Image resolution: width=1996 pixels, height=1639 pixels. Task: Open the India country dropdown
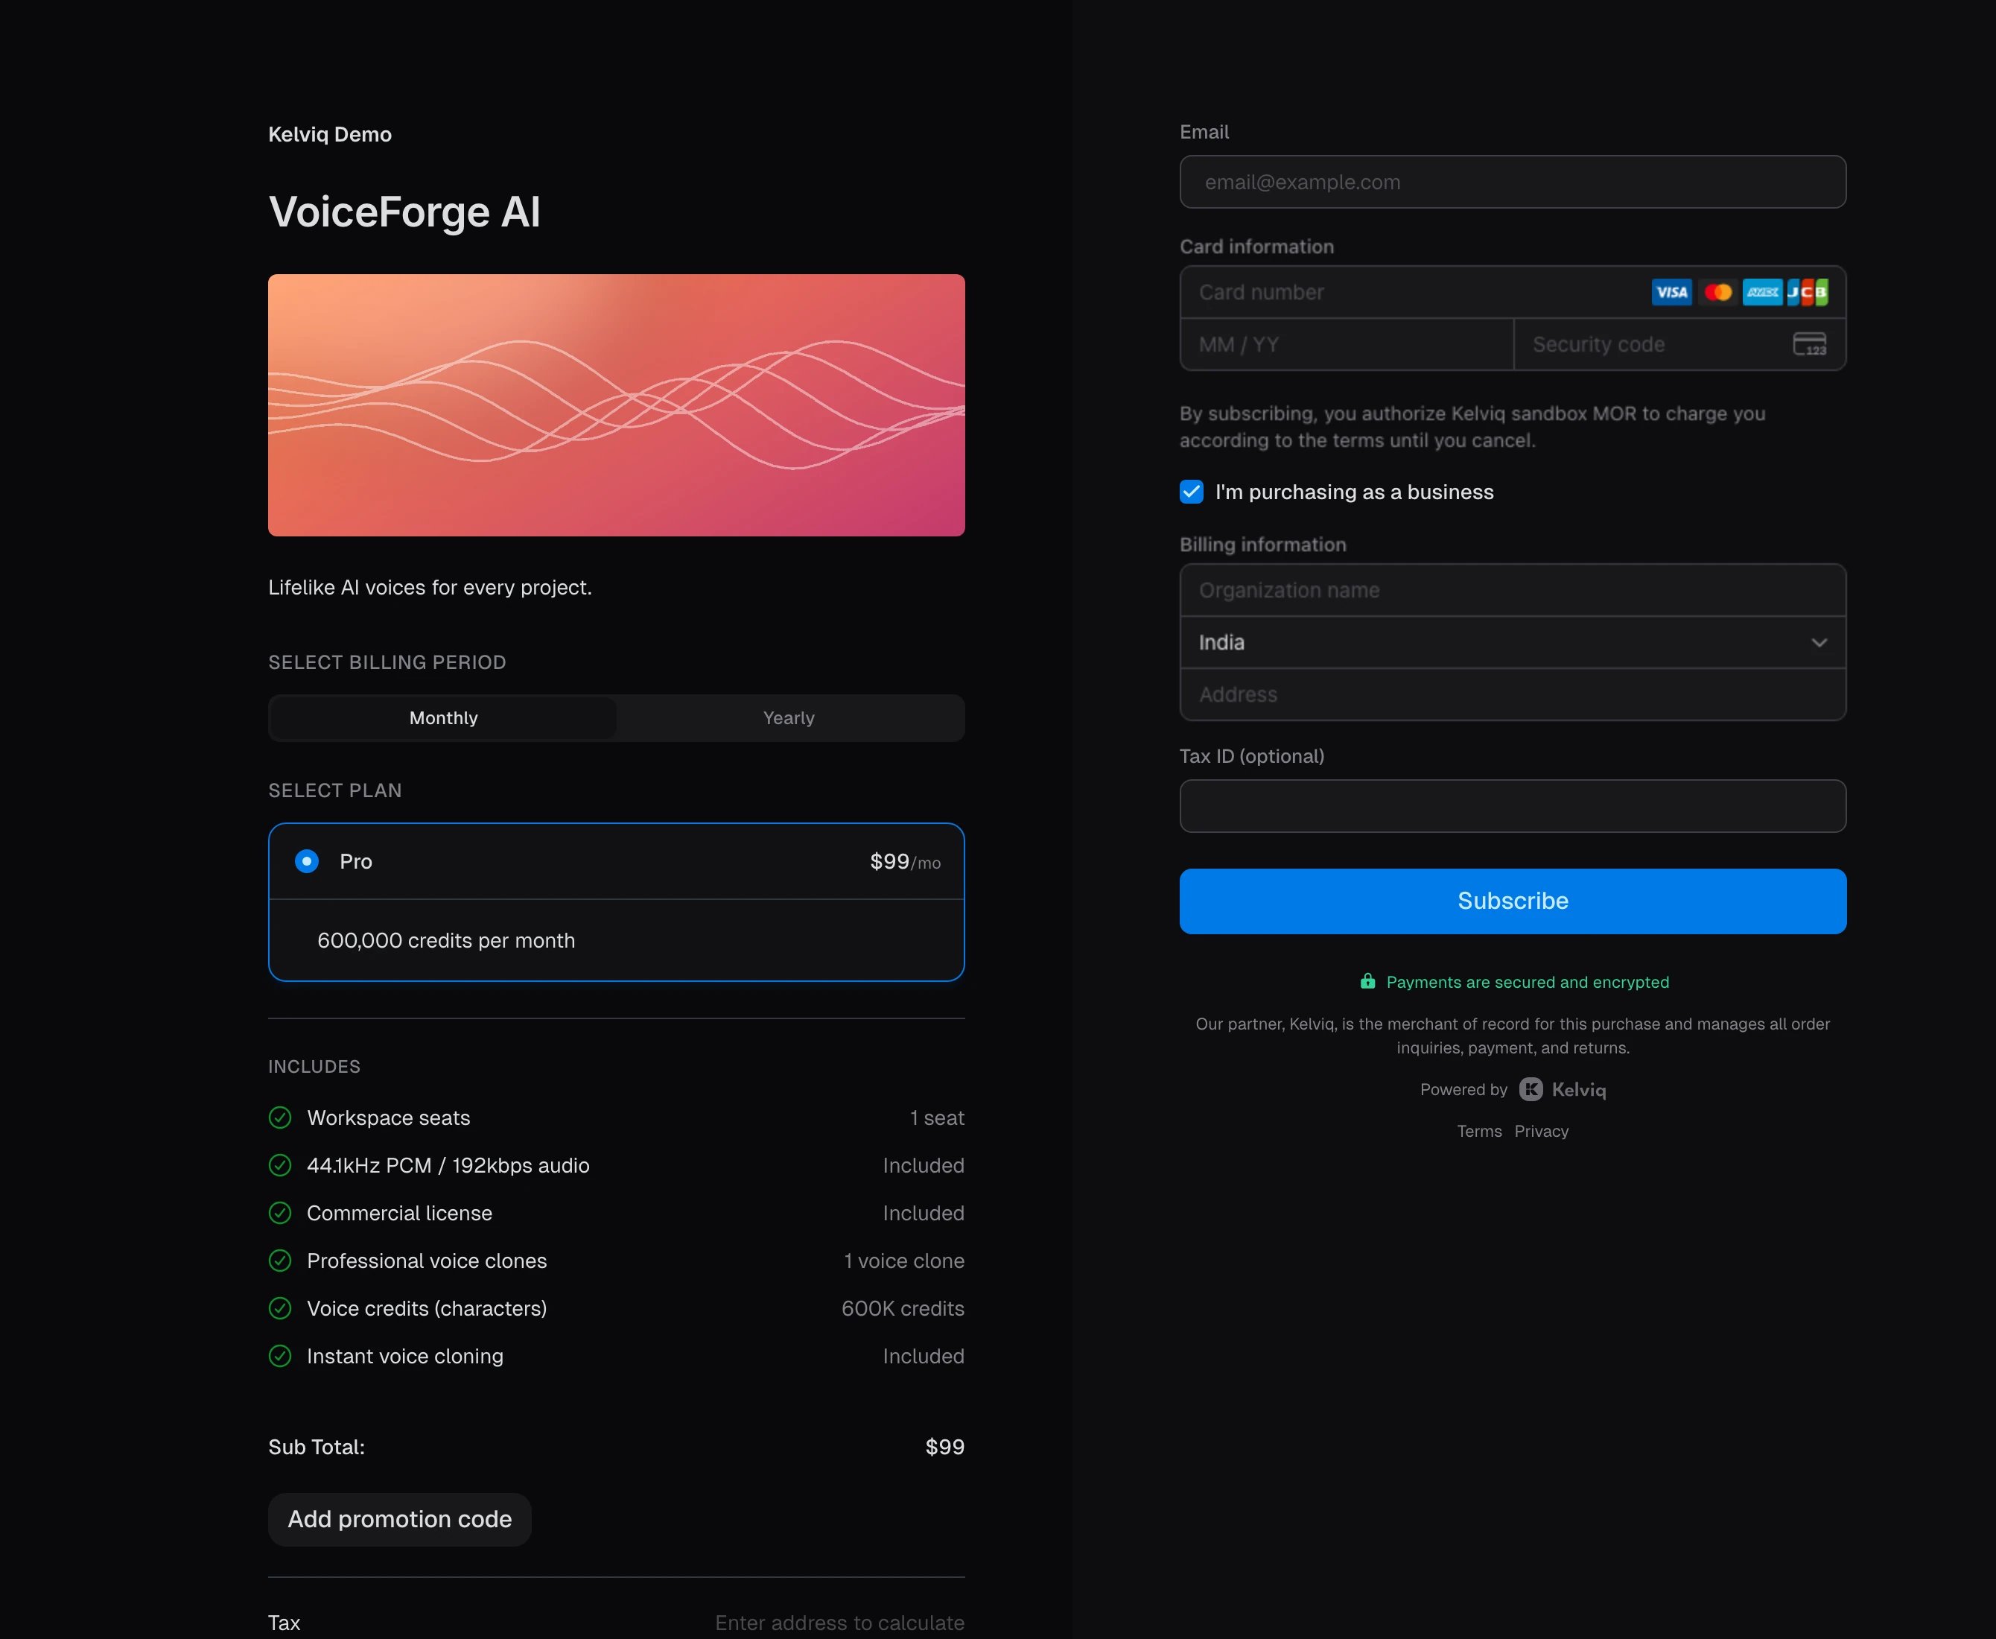click(x=1513, y=643)
